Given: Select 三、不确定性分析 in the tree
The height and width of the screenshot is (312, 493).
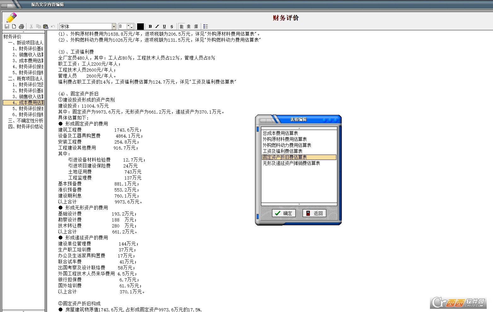Looking at the screenshot, I should 26,121.
